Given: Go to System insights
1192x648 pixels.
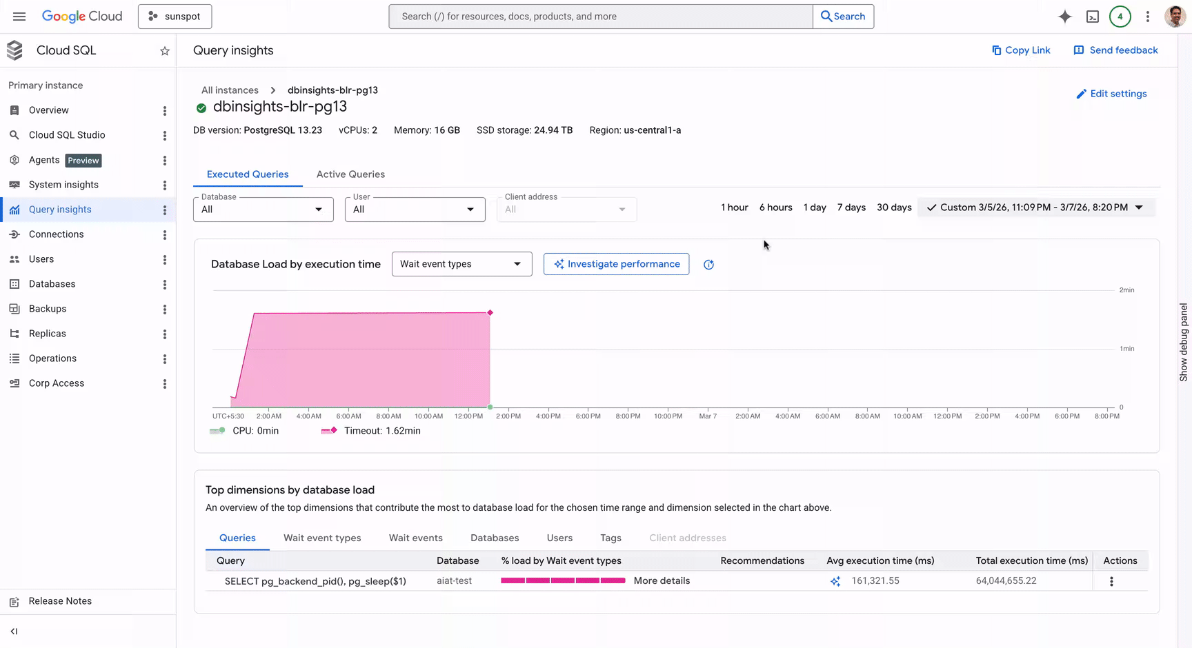Looking at the screenshot, I should tap(63, 185).
